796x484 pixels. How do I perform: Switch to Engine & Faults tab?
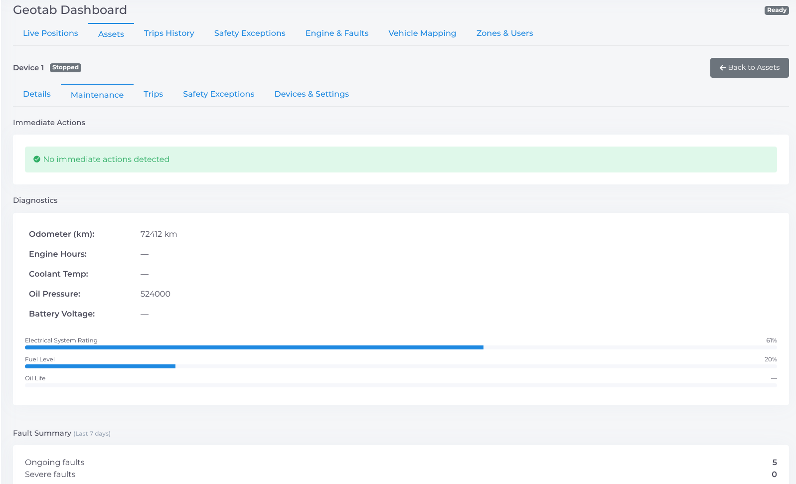pos(337,33)
